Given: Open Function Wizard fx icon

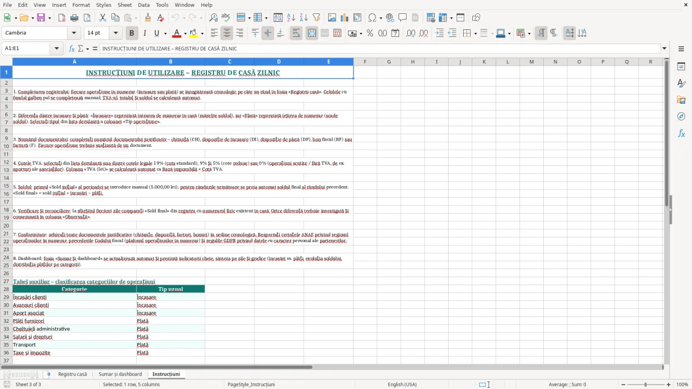Looking at the screenshot, I should [72, 49].
